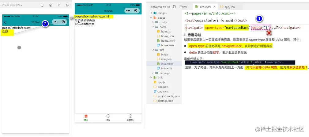The height and width of the screenshot is (137, 309).
Task: Click the round record icon in simulator toolbar
Action: point(51,5)
